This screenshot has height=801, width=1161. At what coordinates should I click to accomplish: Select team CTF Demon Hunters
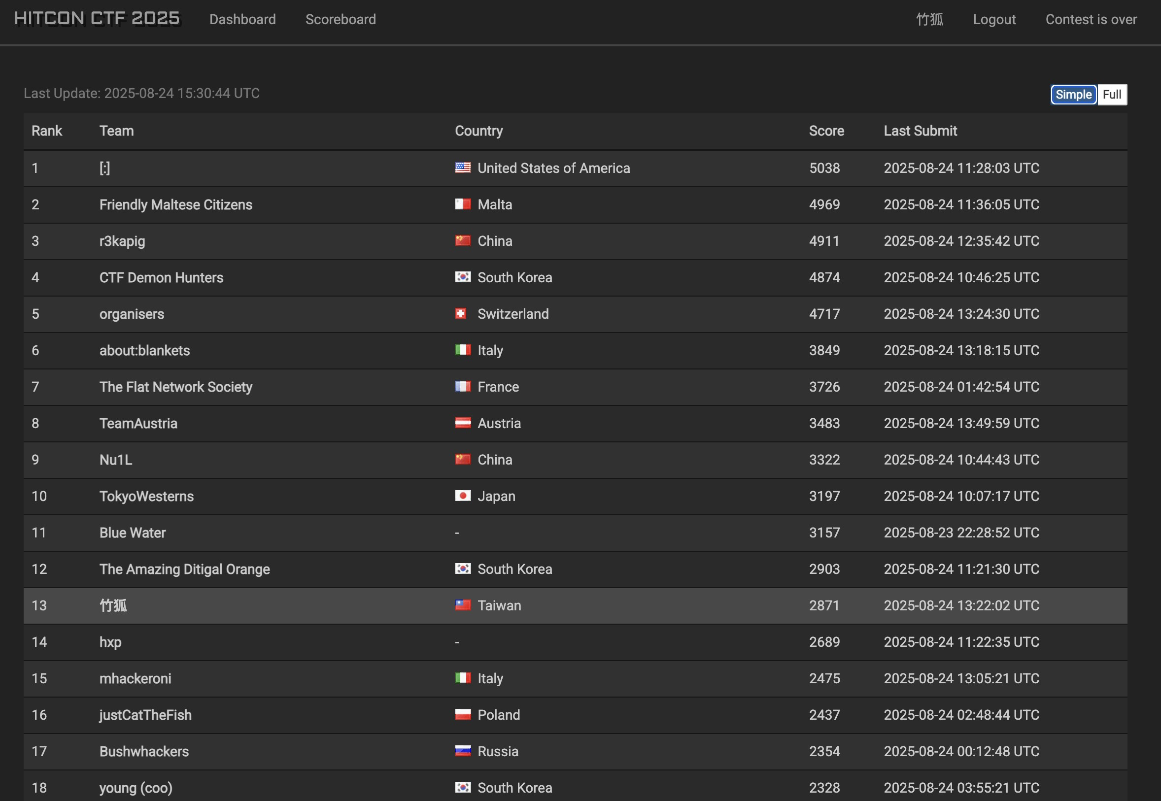161,277
